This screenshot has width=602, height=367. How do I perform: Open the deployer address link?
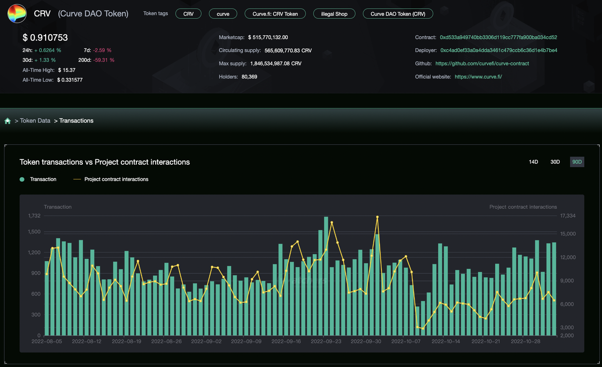tap(499, 50)
